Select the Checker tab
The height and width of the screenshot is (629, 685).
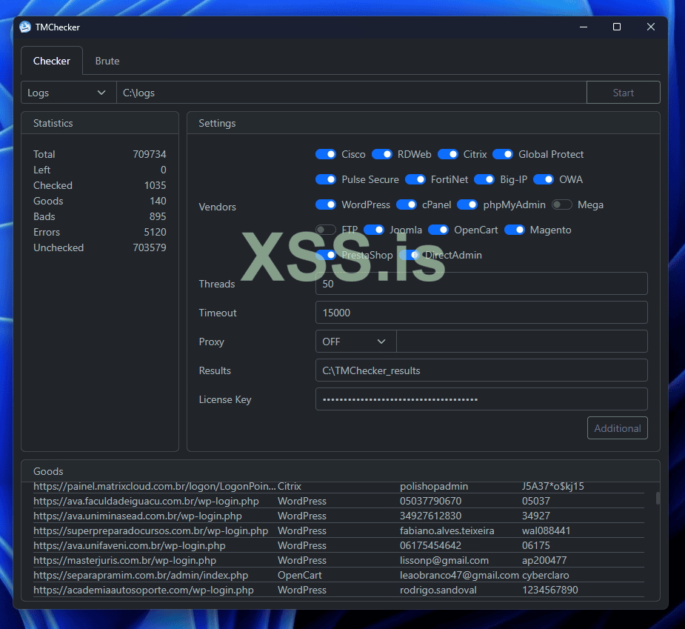pyautogui.click(x=51, y=61)
